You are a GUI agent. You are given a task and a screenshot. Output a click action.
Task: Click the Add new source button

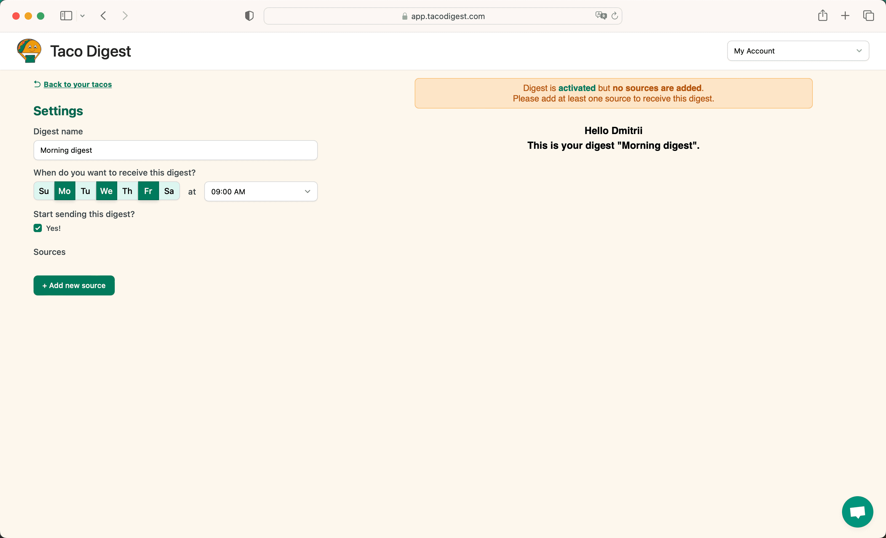[x=74, y=285]
